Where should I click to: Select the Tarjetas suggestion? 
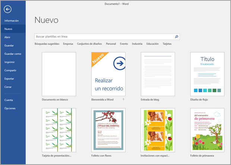point(167,44)
